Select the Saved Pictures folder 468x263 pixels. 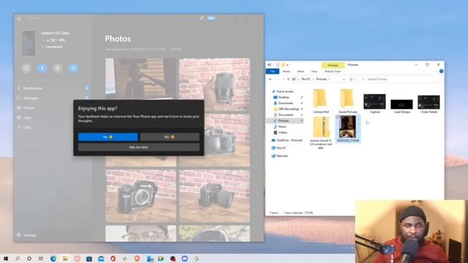(348, 101)
